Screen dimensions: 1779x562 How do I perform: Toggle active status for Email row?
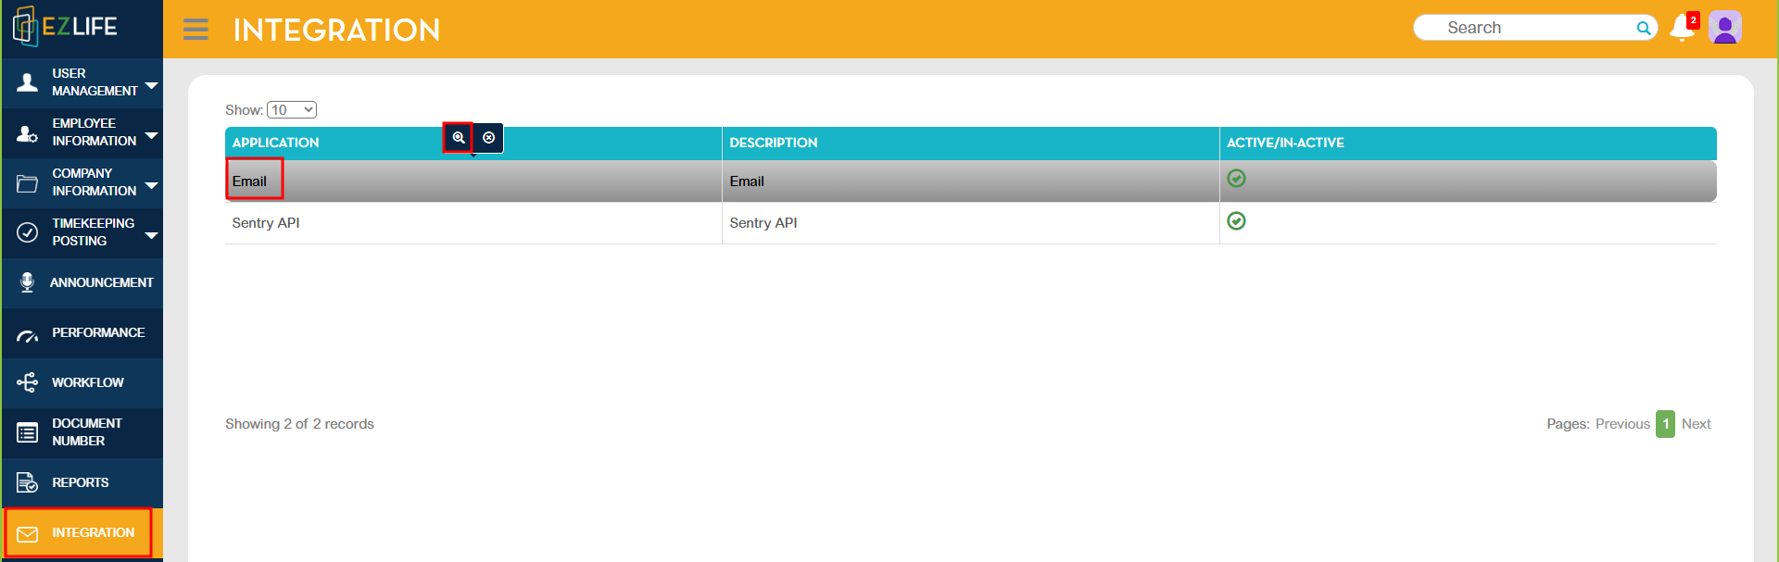coord(1236,178)
